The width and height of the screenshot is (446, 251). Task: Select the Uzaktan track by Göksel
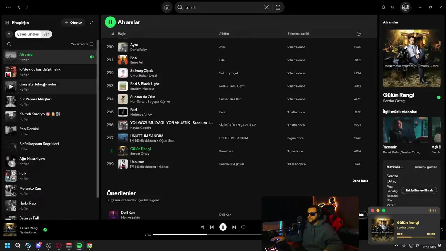pyautogui.click(x=239, y=164)
